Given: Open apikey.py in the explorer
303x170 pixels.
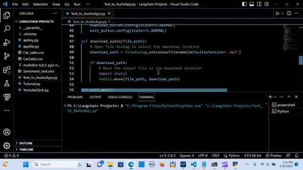Looking at the screenshot, I should coord(31,40).
